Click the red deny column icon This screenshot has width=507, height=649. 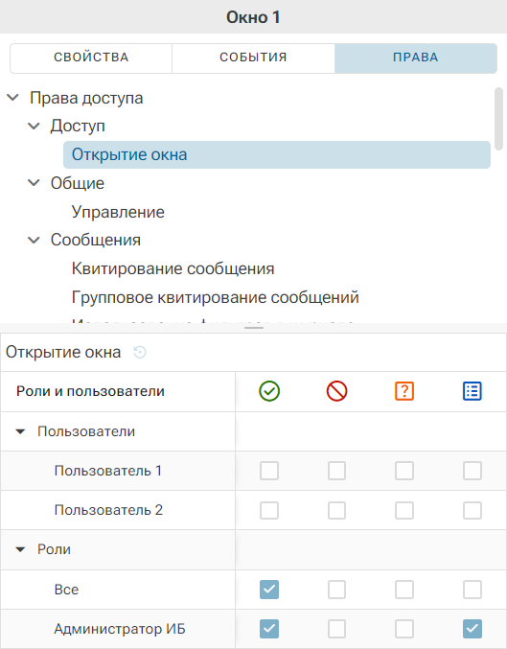tap(337, 391)
